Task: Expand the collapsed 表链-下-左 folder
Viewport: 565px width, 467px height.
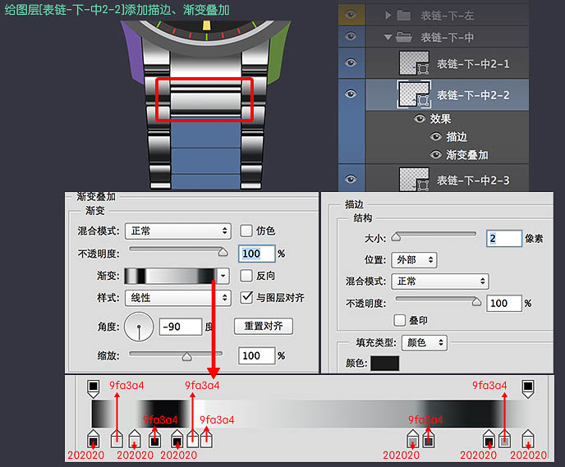Action: click(388, 16)
